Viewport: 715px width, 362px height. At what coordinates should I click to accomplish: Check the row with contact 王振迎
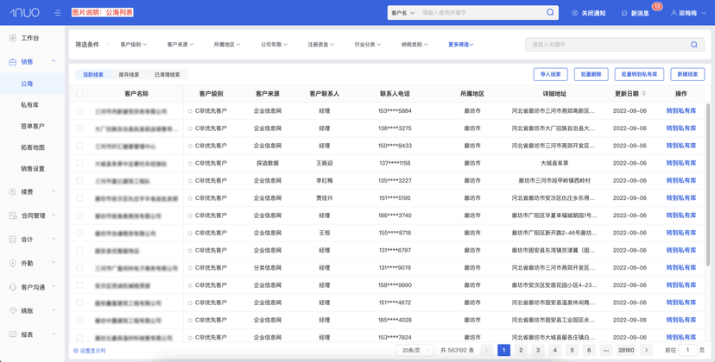[x=79, y=163]
